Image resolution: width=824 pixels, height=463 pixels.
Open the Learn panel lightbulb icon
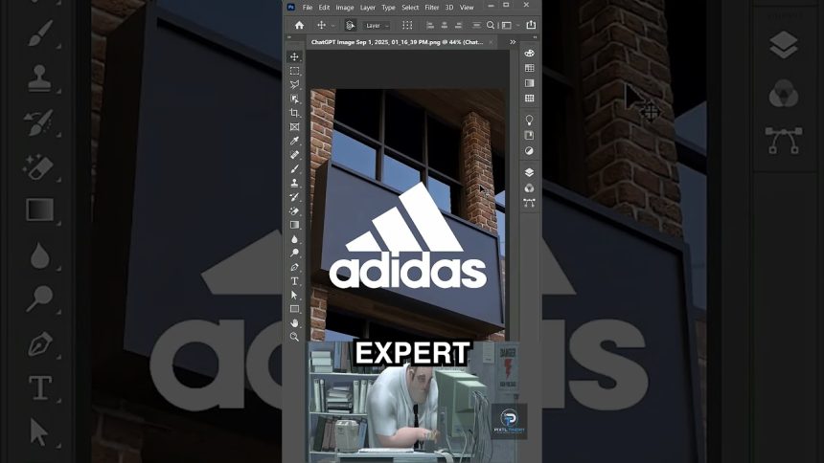529,120
